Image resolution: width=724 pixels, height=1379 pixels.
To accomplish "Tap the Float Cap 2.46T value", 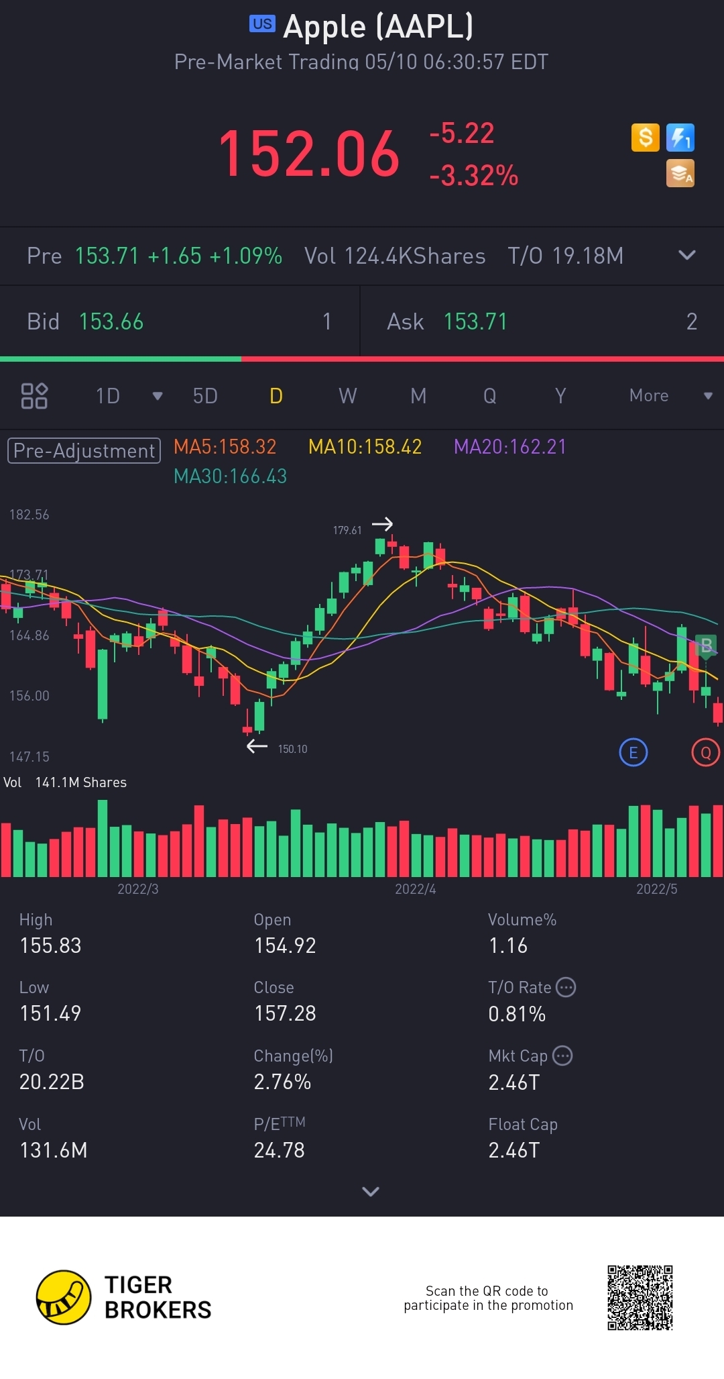I will 514,1150.
